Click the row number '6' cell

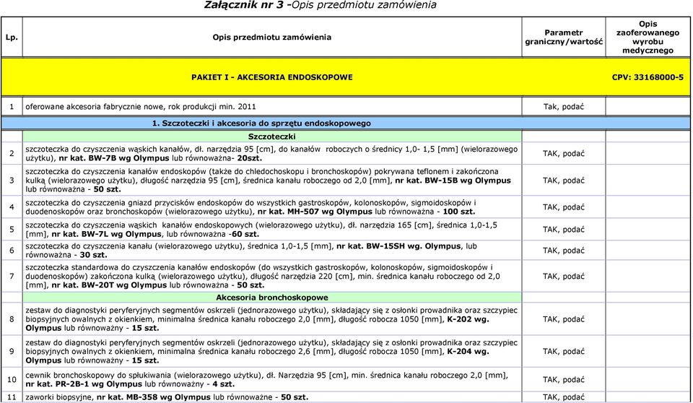12,251
